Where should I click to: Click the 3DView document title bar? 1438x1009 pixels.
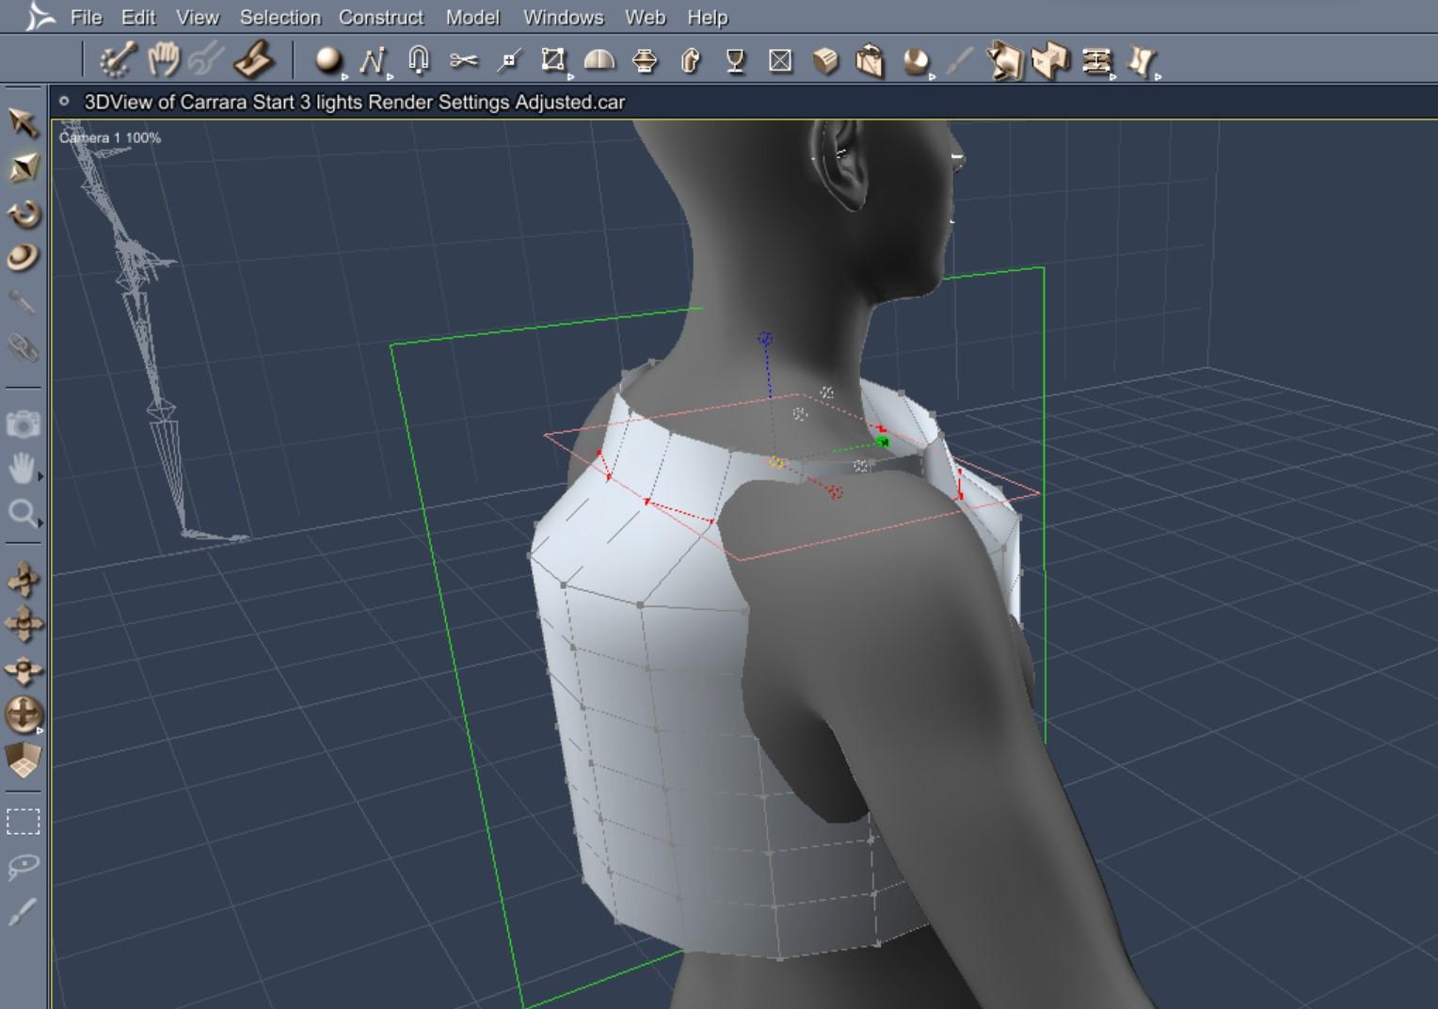tap(743, 102)
